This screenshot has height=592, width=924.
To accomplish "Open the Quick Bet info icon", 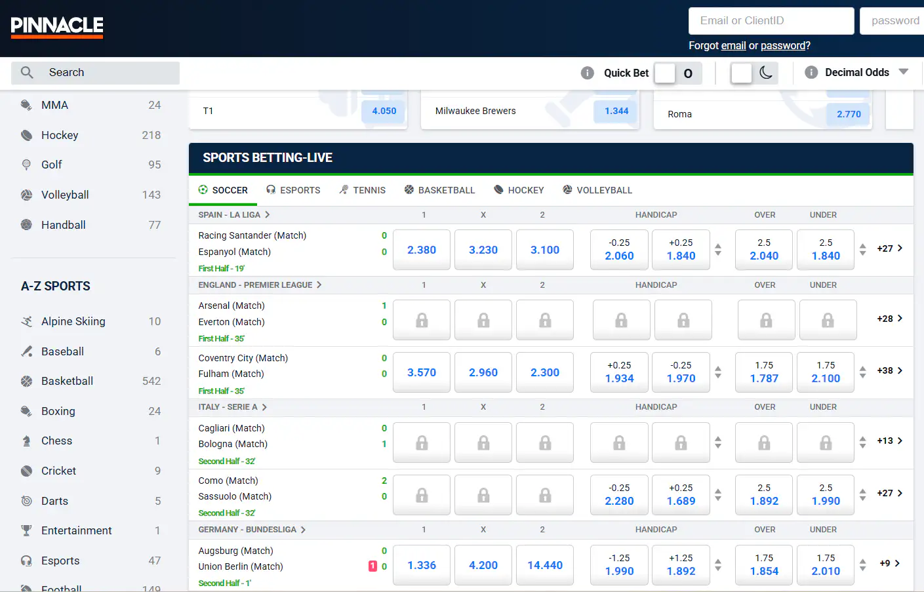I will [x=588, y=73].
